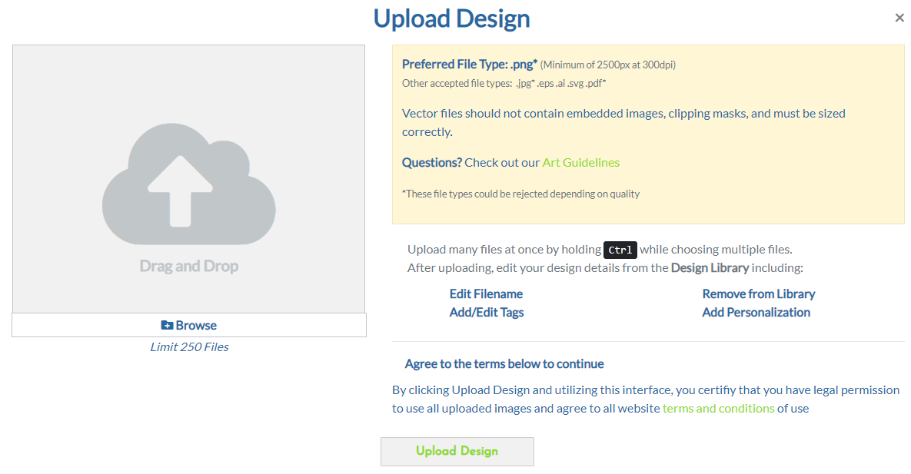This screenshot has width=911, height=474.
Task: Select Remove from Library
Action: (x=758, y=293)
